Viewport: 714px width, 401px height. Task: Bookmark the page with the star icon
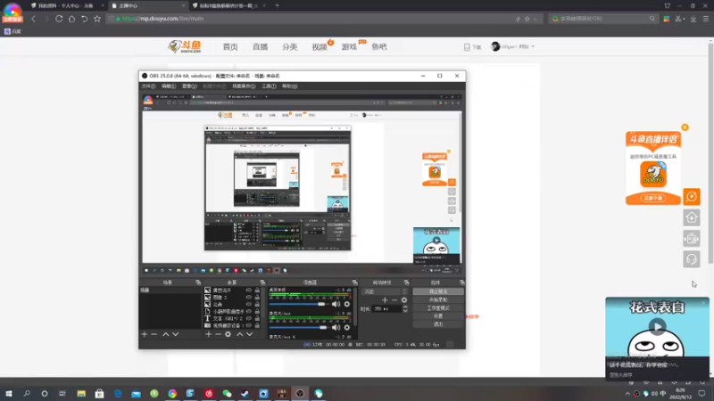pos(97,19)
